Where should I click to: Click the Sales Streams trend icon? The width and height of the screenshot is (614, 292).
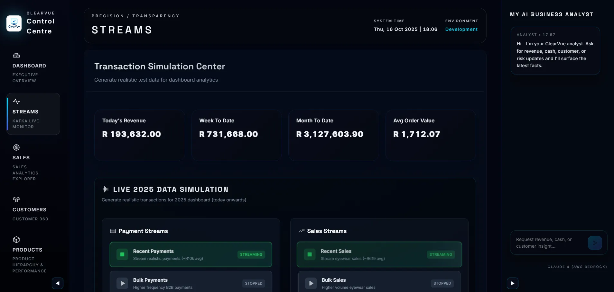point(302,231)
